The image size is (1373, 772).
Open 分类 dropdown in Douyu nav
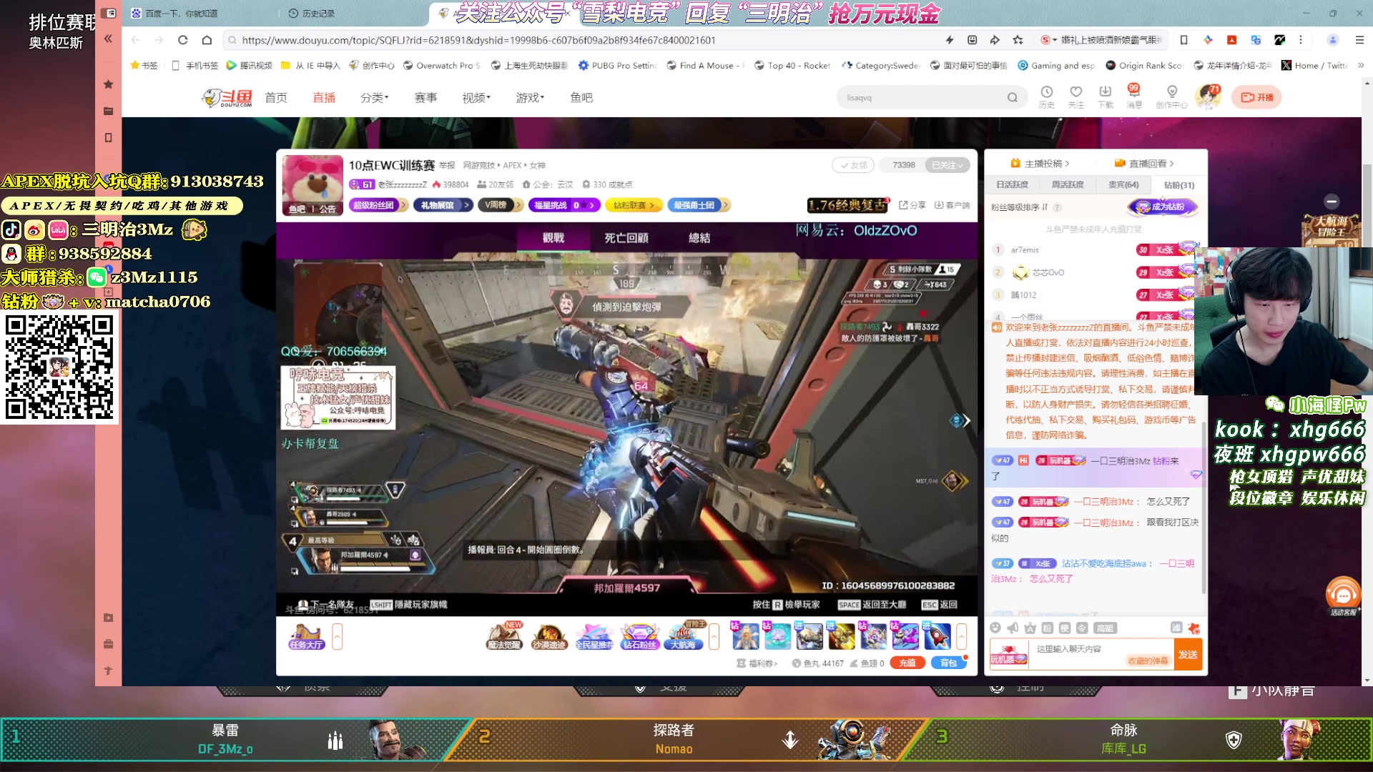(x=374, y=97)
